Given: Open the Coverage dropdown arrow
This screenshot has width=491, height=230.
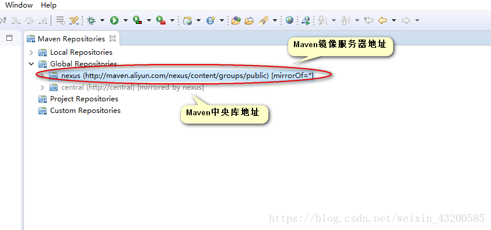Looking at the screenshot, I should point(149,20).
